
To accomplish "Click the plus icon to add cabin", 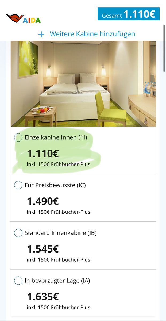I will click(41, 34).
